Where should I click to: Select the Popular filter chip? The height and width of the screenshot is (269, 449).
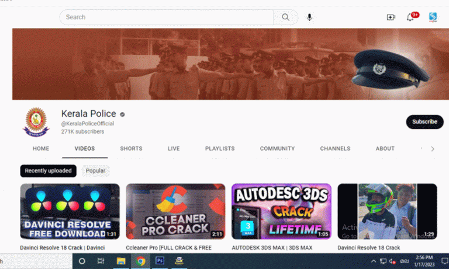point(95,170)
